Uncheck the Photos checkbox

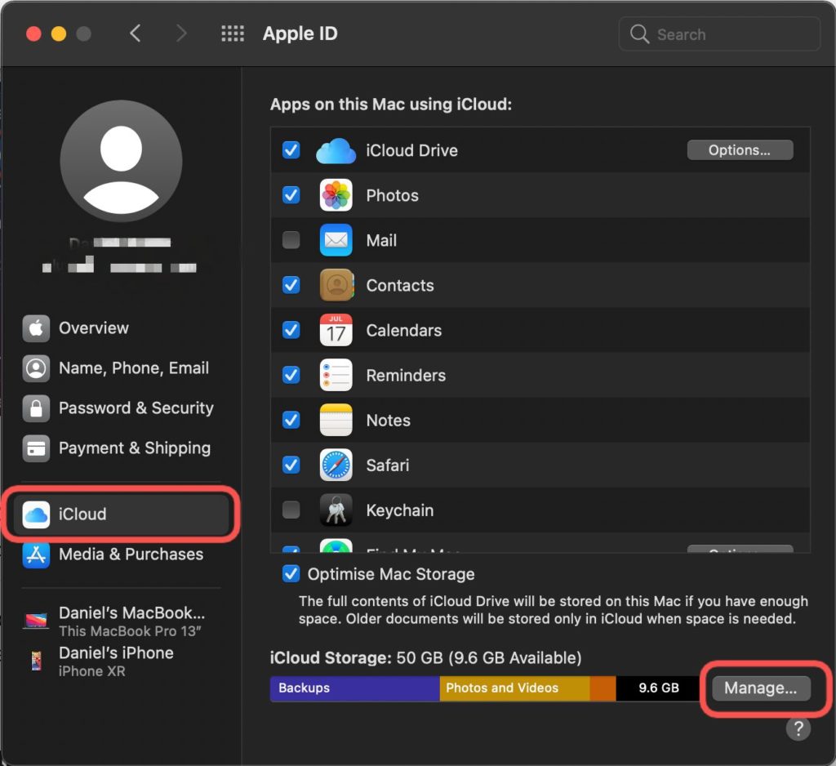tap(291, 194)
